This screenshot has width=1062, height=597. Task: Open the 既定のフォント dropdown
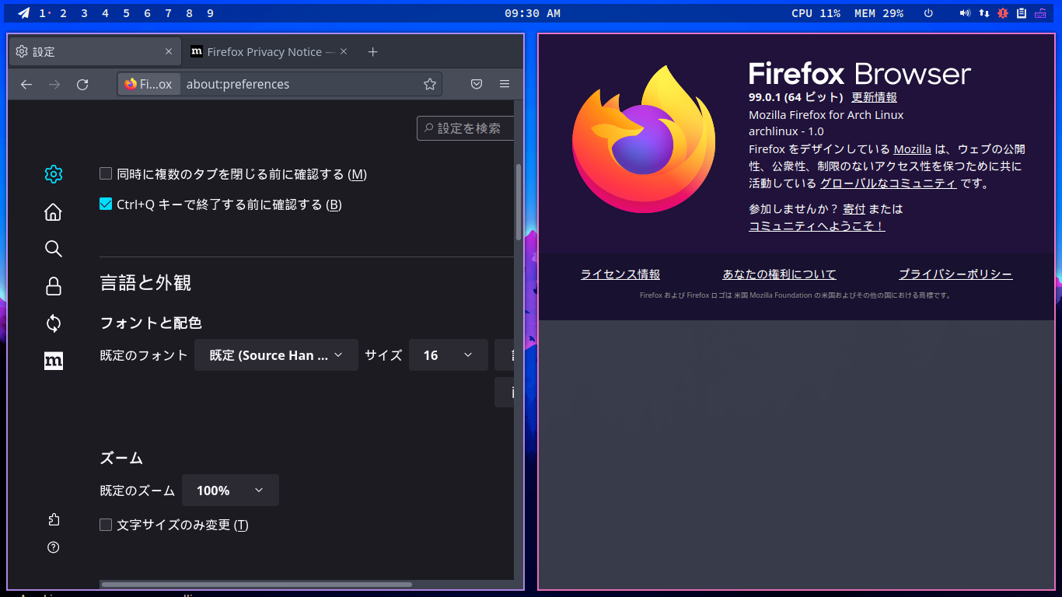tap(276, 355)
